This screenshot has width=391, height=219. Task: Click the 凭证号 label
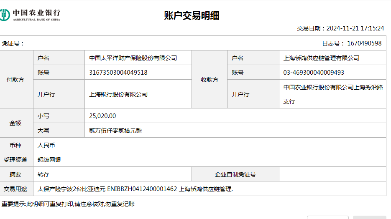[13, 43]
